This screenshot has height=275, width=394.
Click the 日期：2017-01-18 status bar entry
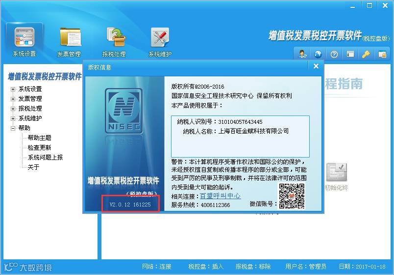(362, 267)
